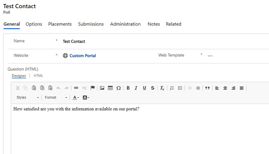Insert an image using the Image icon

102,88
